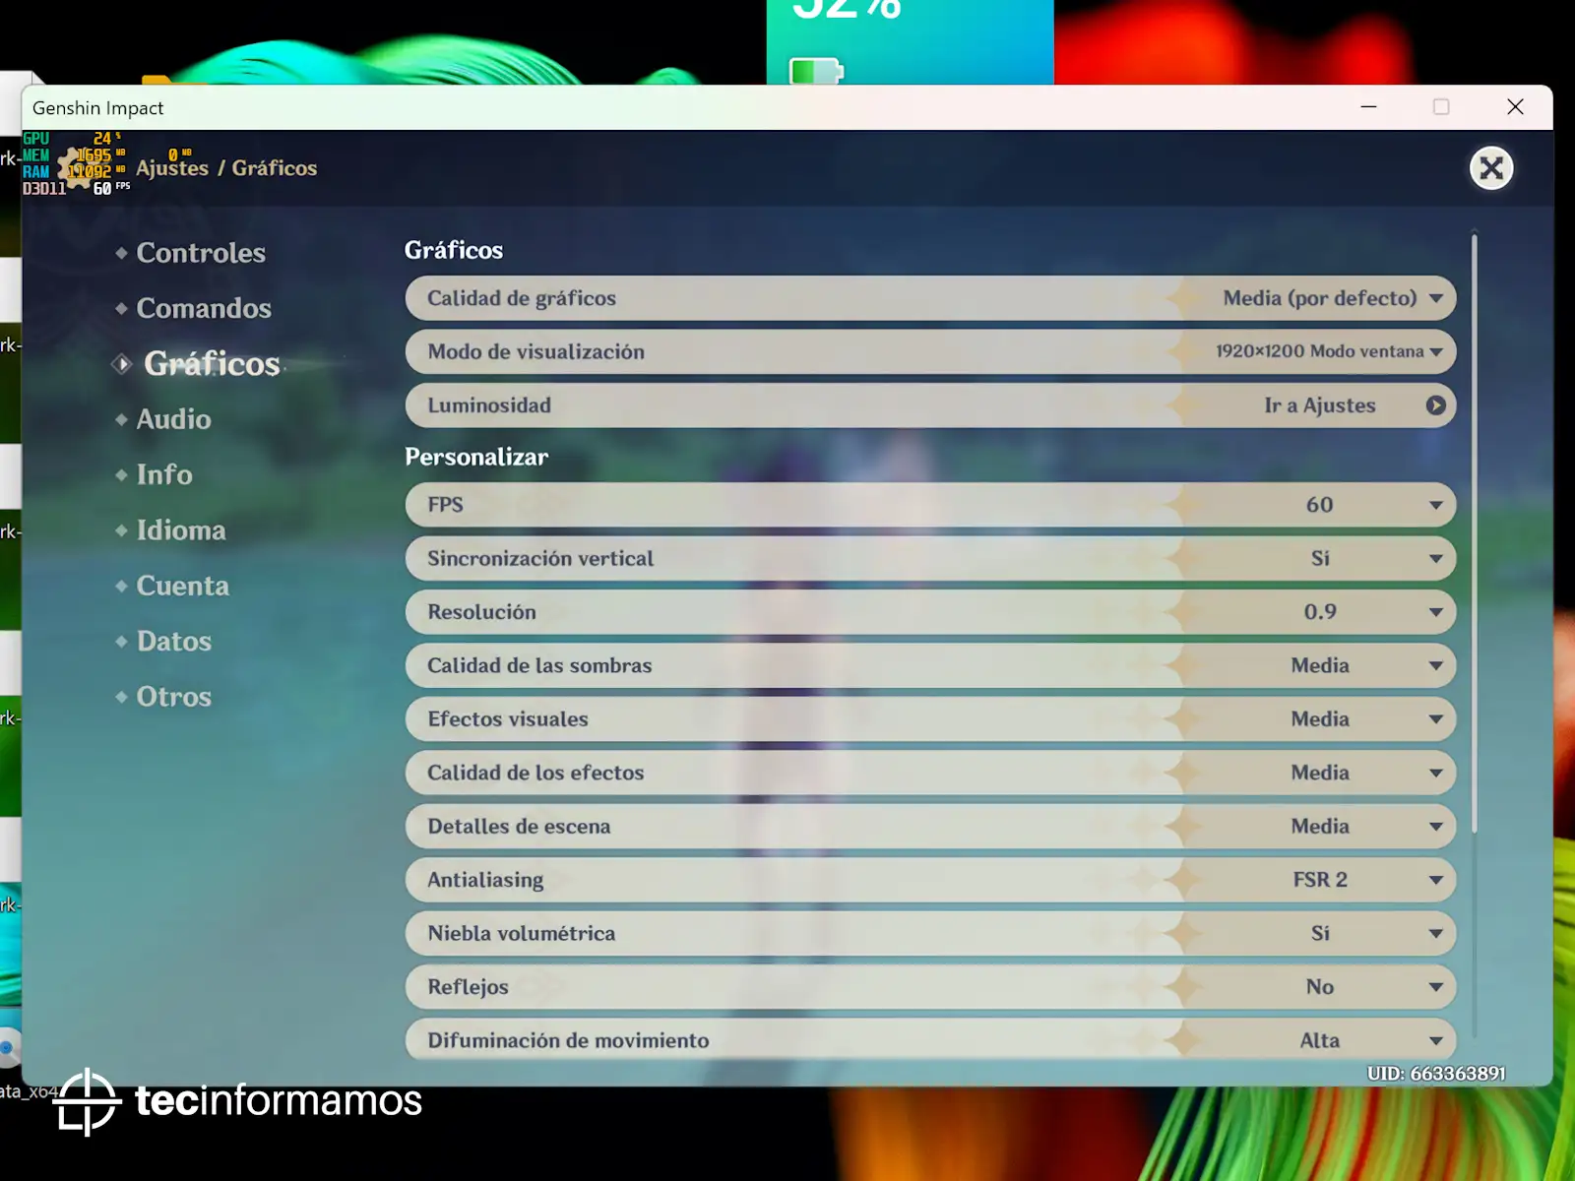The image size is (1575, 1181).
Task: Click the Calidad de las sombras arrow
Action: pos(1435,666)
